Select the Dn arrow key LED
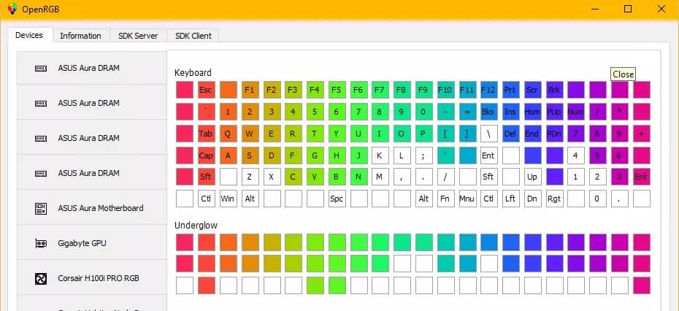Image resolution: width=679 pixels, height=311 pixels. (533, 199)
